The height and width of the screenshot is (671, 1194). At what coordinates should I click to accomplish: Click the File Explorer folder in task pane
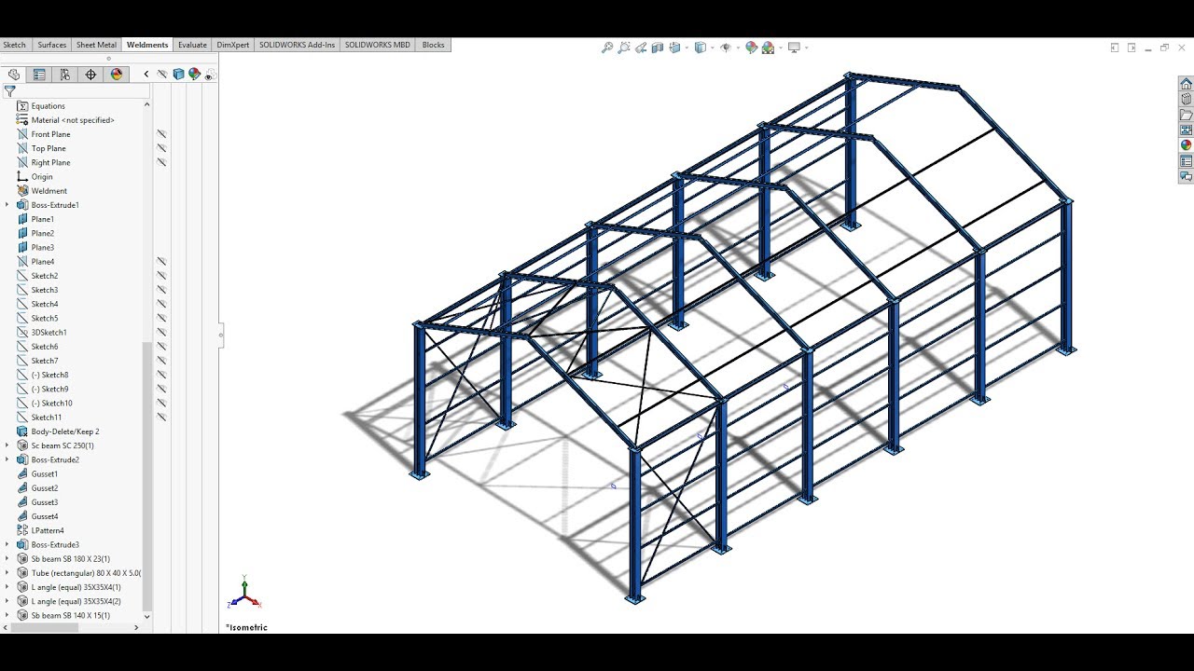pos(1186,114)
